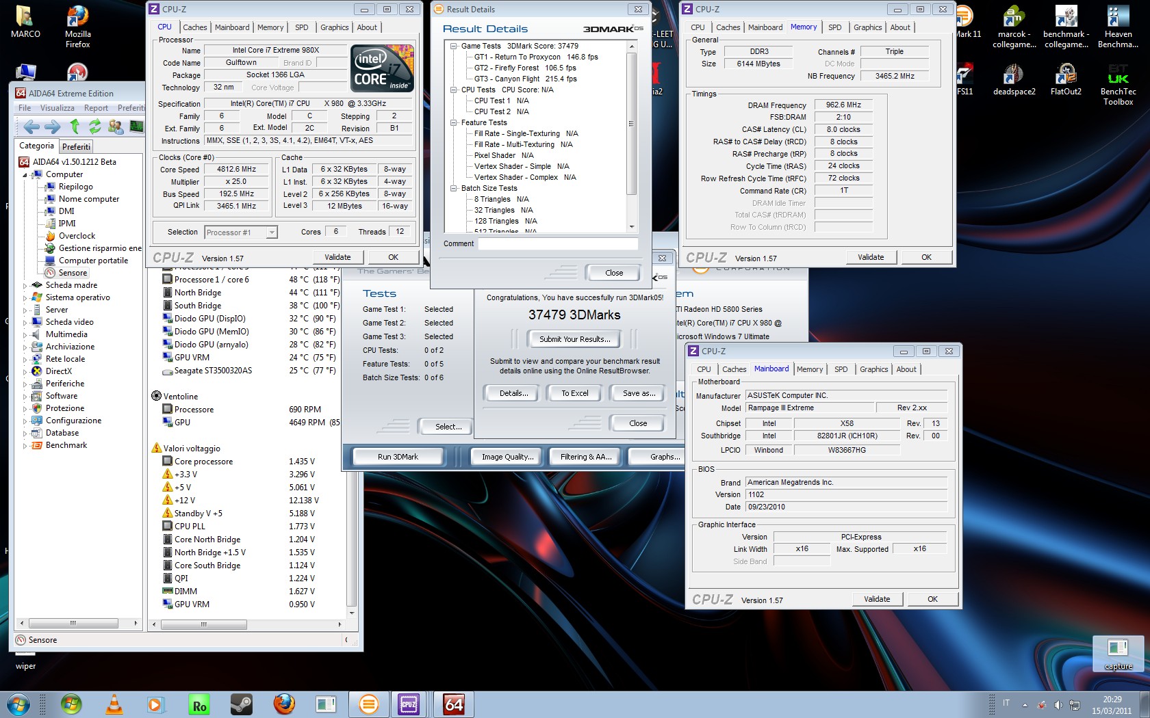The height and width of the screenshot is (718, 1150).
Task: Expand Scheda video tree node
Action: click(25, 323)
